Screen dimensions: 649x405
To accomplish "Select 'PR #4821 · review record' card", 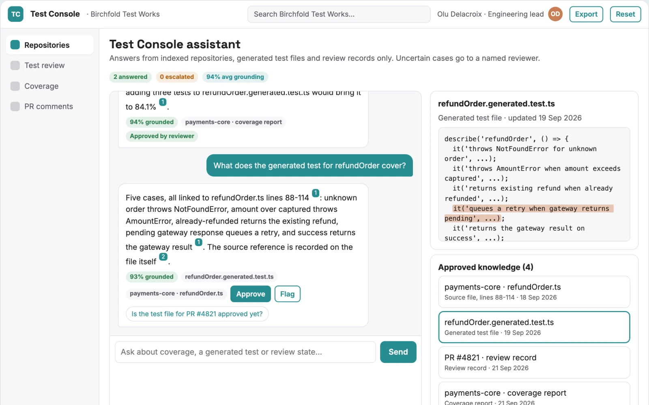I will (x=534, y=362).
